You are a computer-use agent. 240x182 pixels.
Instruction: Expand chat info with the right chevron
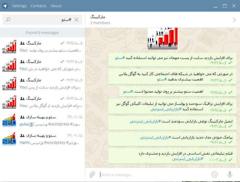[x=234, y=20]
